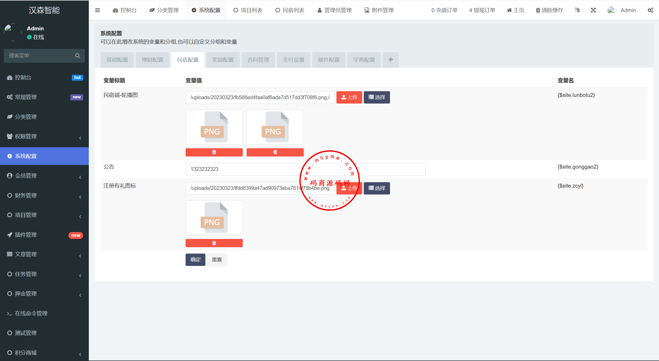The image size is (659, 361).
Task: Expand 押金管理 submenu
Action: [44, 294]
